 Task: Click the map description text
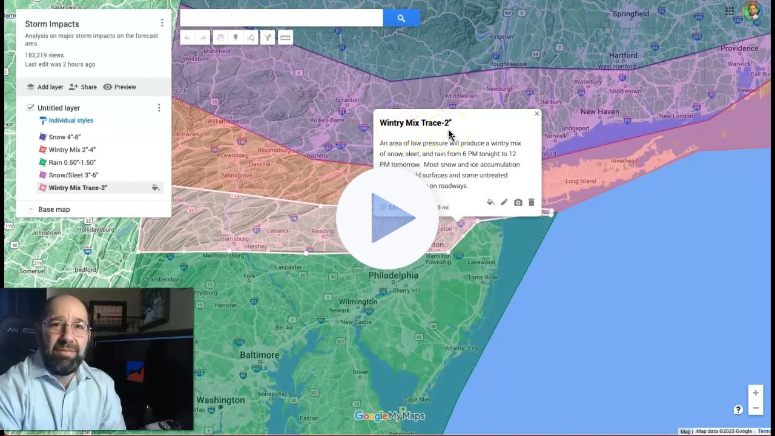click(x=91, y=39)
